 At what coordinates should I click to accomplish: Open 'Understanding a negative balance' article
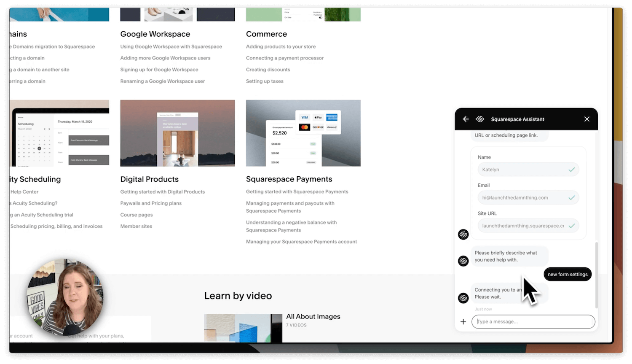291,226
